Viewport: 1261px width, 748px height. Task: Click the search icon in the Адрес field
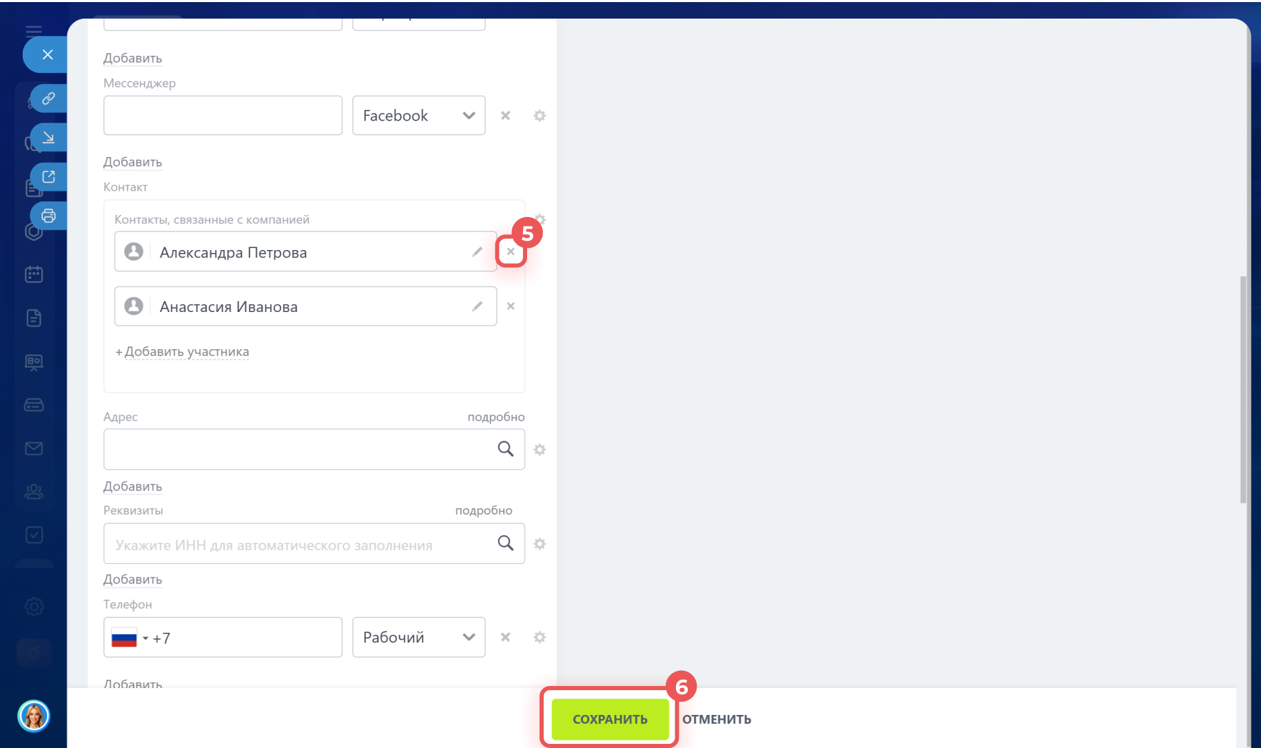click(x=505, y=449)
